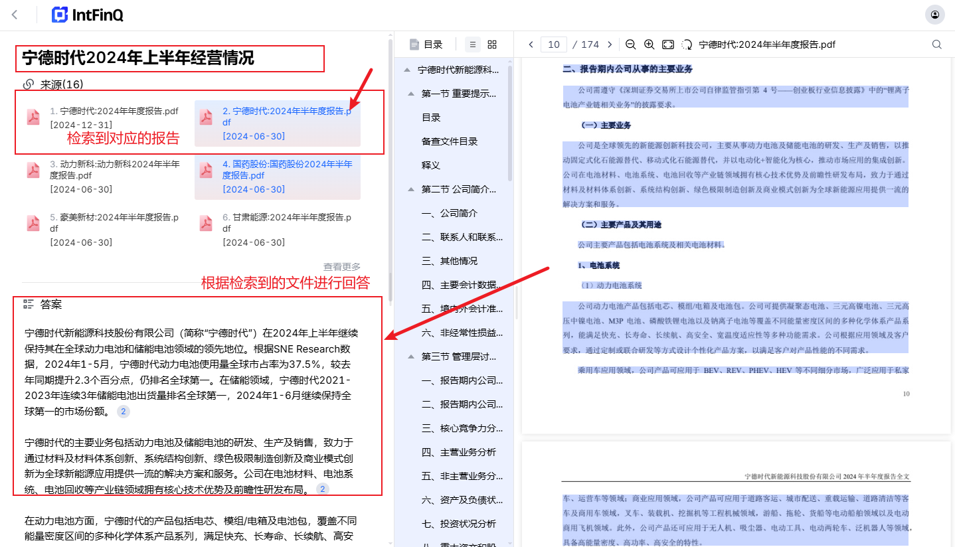
Task: Zoom in the PDF document
Action: 650,44
